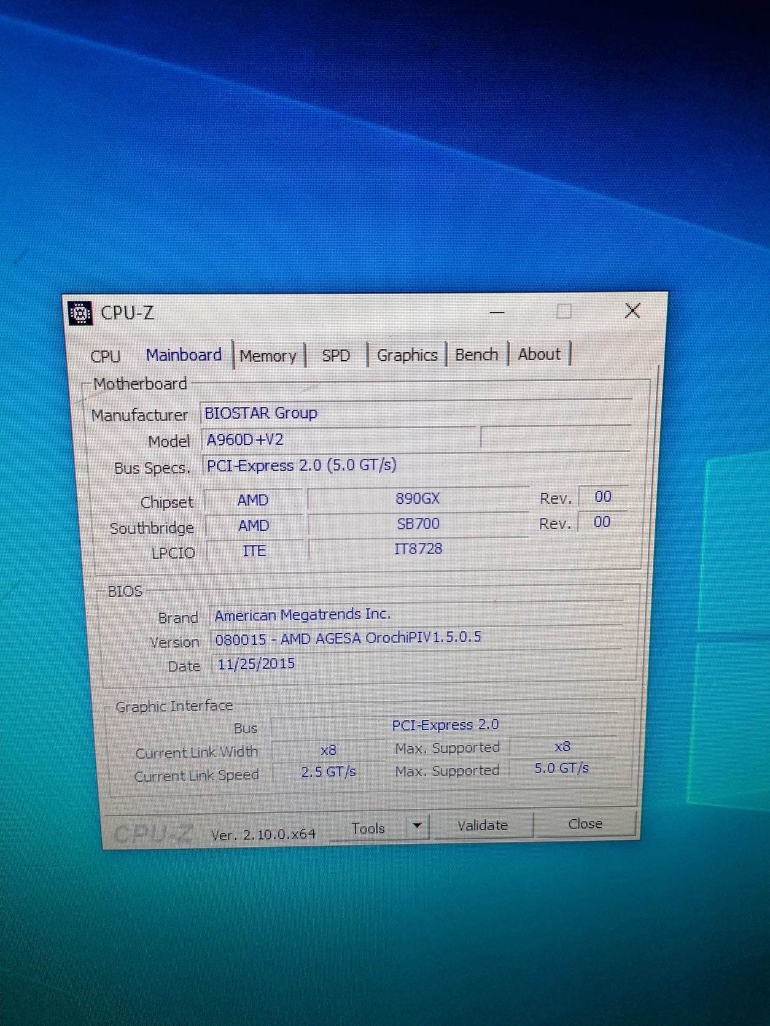Select the Mainboard tab
Screen dimensions: 770x1026
184,355
